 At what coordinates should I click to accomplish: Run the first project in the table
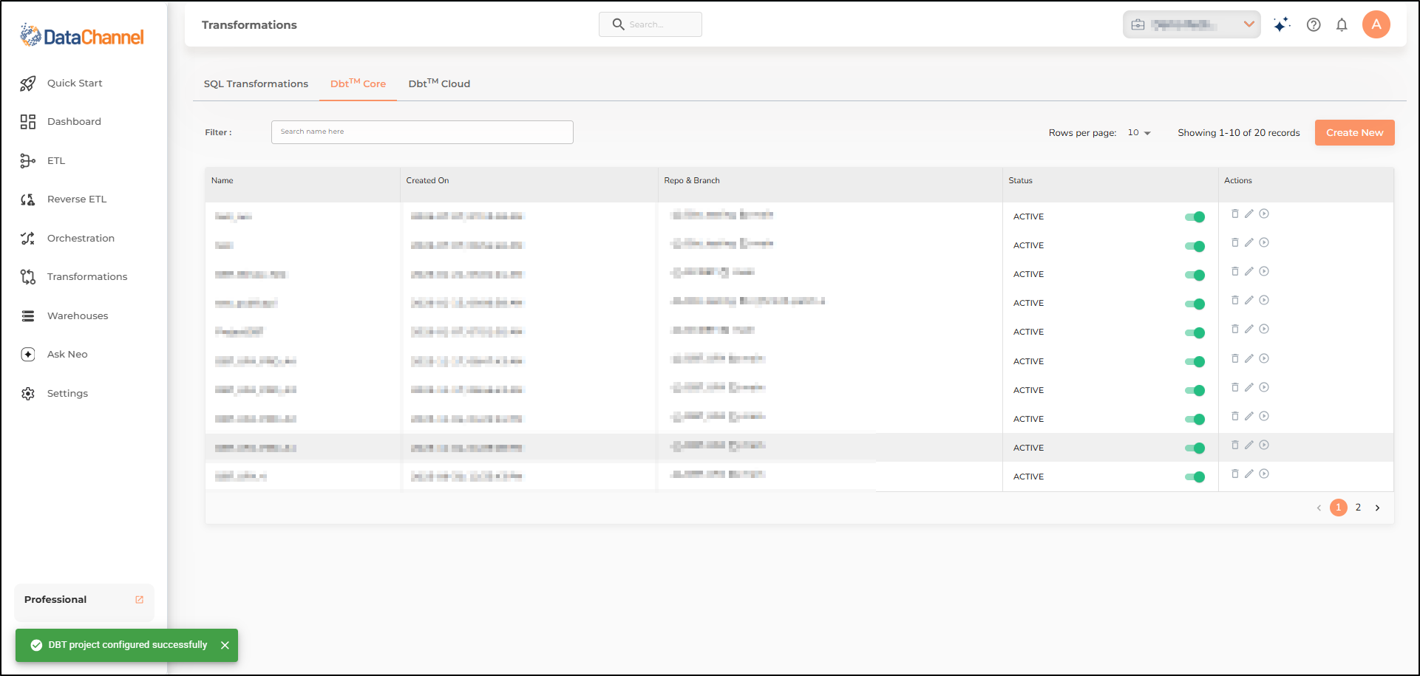point(1264,214)
